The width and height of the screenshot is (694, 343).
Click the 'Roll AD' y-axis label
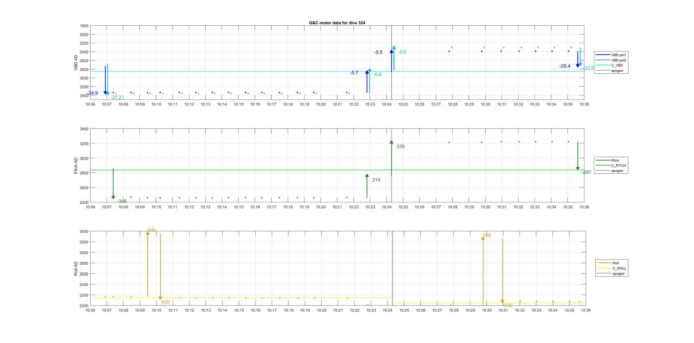coord(76,268)
